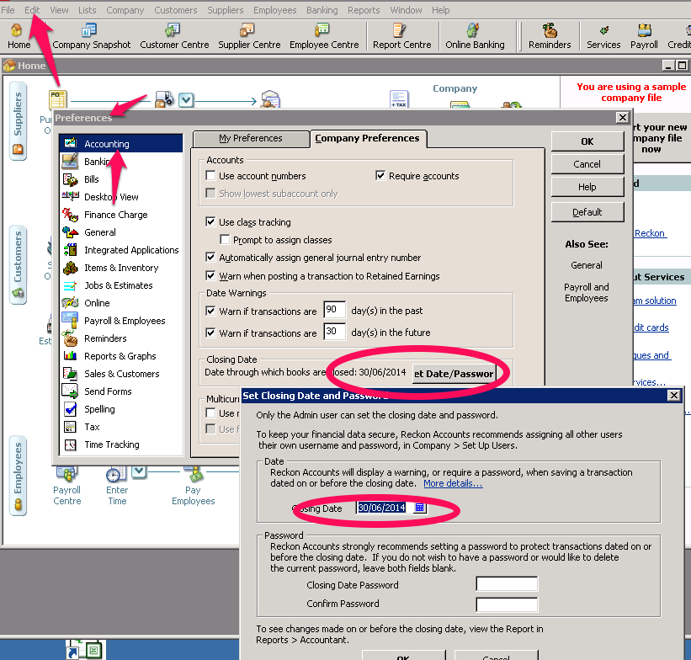The image size is (691, 660).
Task: Select Integrated Applications preferences category
Action: click(x=121, y=250)
